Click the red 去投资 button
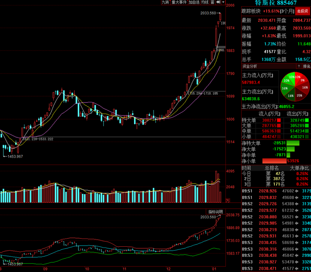 coord(303,11)
